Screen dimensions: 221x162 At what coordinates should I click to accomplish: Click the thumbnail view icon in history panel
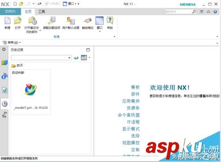click(x=84, y=58)
